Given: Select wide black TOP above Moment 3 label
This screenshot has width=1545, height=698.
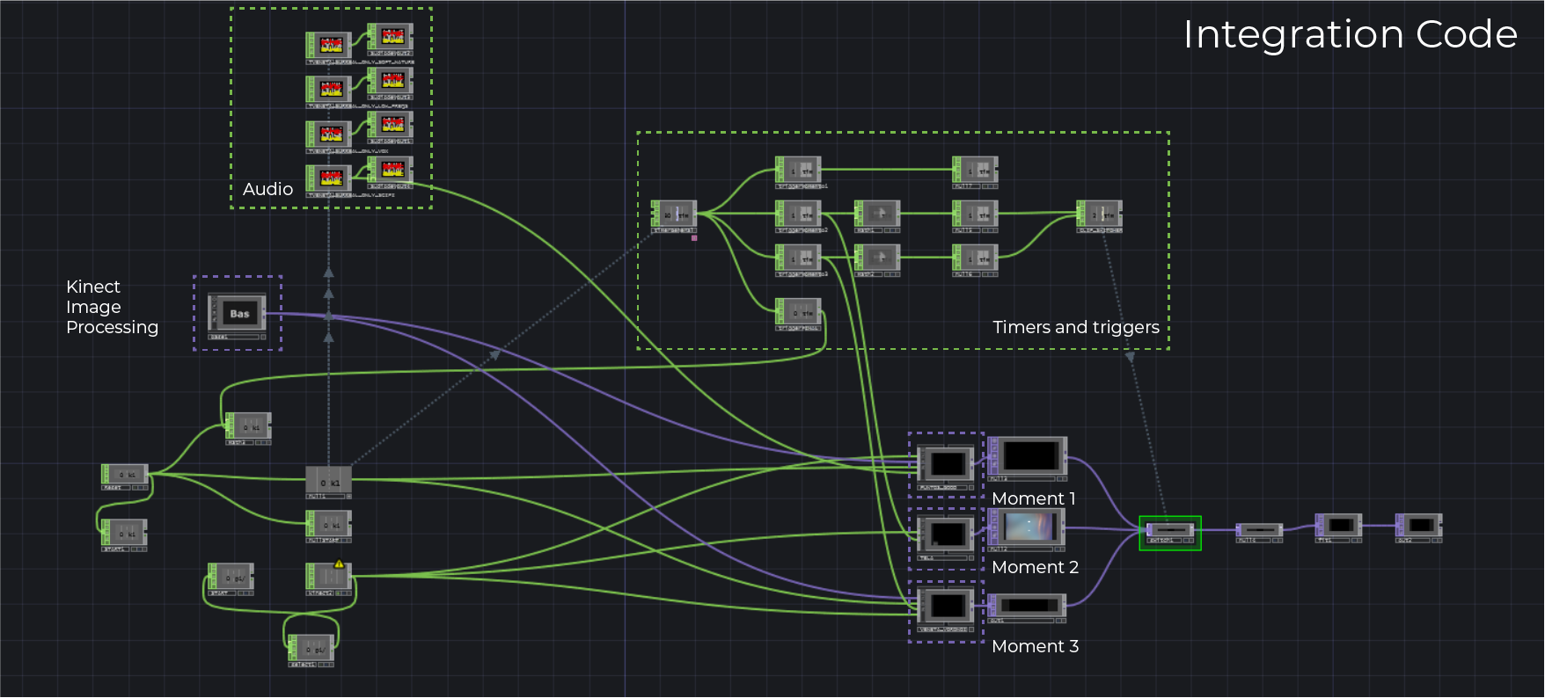Looking at the screenshot, I should tap(1027, 606).
